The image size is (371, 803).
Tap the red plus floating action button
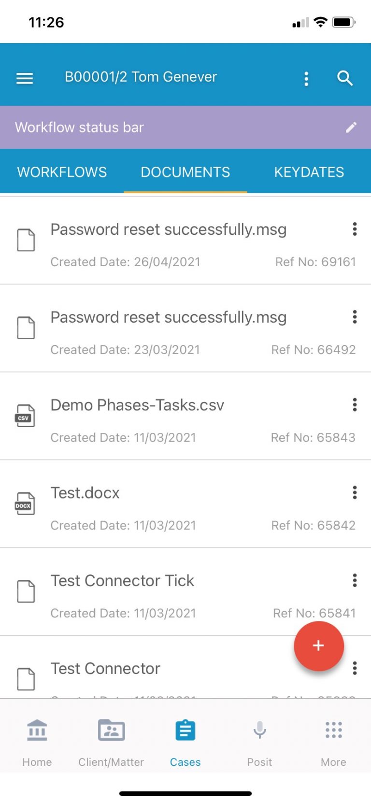pos(318,646)
